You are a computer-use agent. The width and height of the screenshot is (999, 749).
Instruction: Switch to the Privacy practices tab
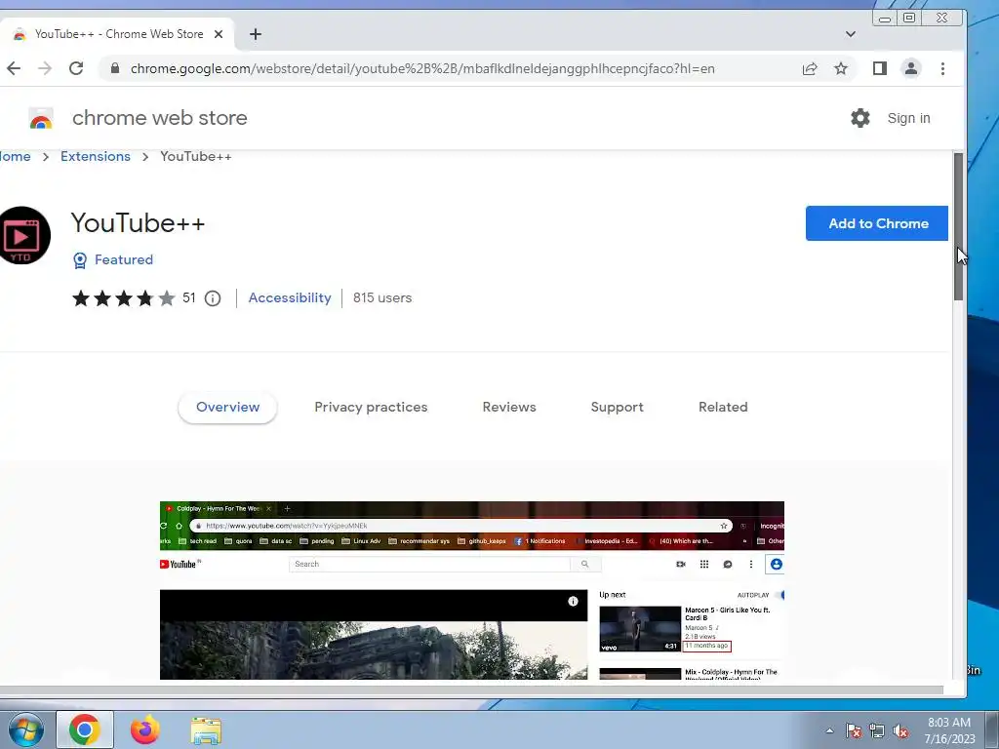point(371,407)
